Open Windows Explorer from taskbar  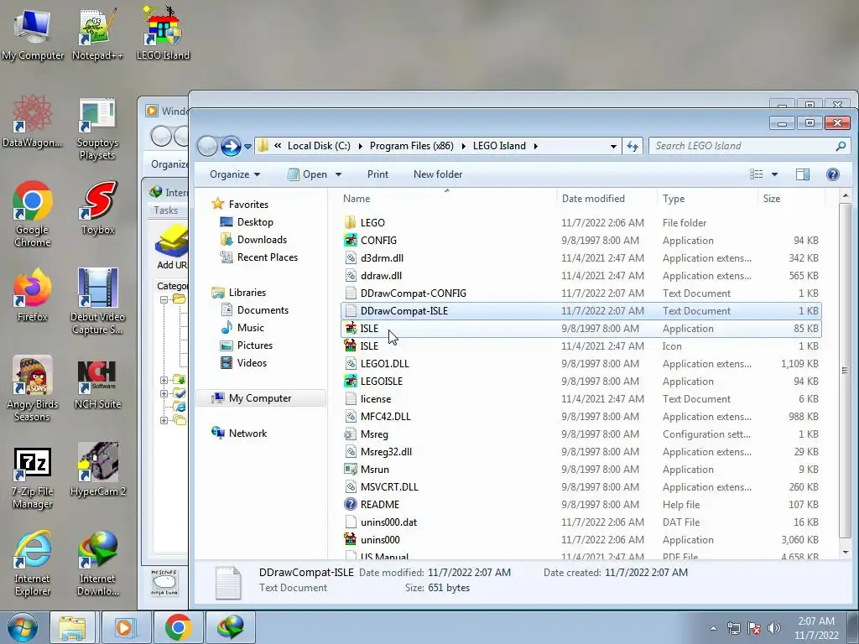(72, 627)
